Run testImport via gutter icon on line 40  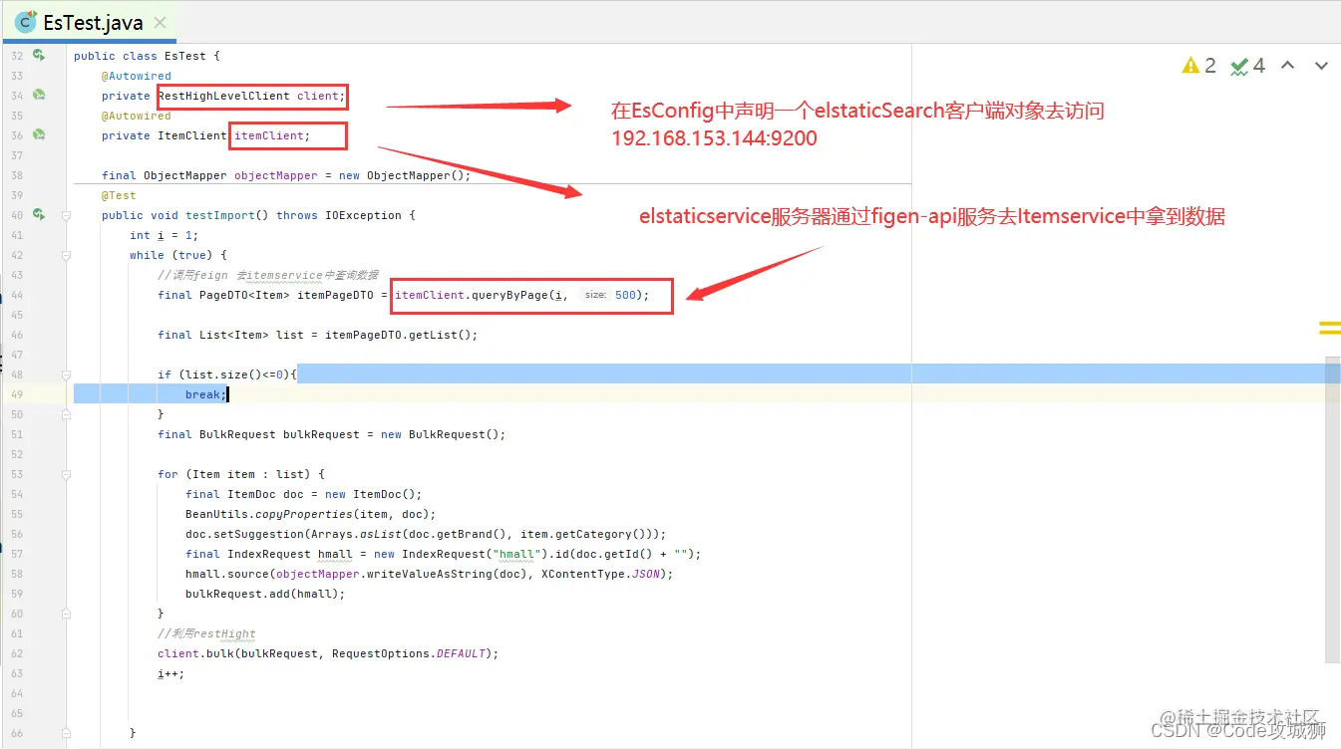coord(39,215)
